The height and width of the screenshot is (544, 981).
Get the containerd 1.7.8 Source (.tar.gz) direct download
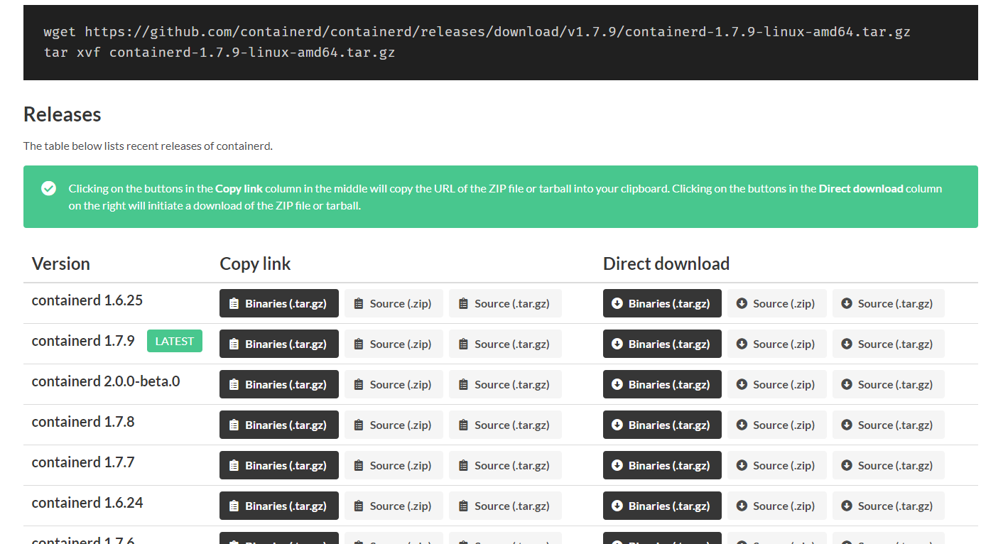coord(889,425)
